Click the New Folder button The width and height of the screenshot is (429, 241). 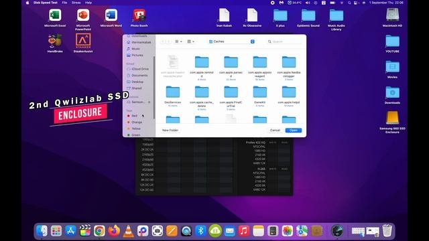tap(170, 131)
